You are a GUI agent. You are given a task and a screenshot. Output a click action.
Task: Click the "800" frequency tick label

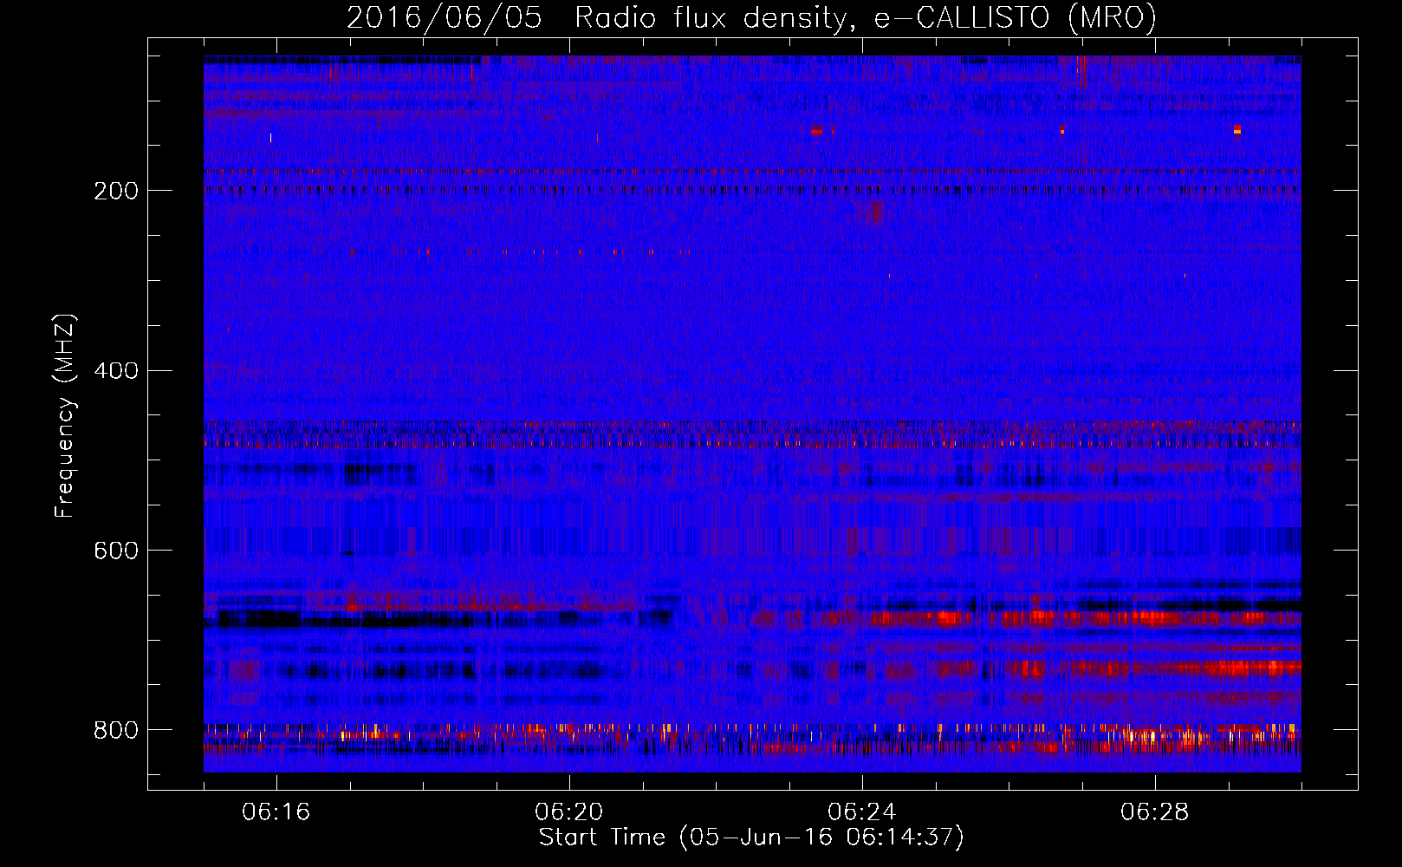point(115,731)
